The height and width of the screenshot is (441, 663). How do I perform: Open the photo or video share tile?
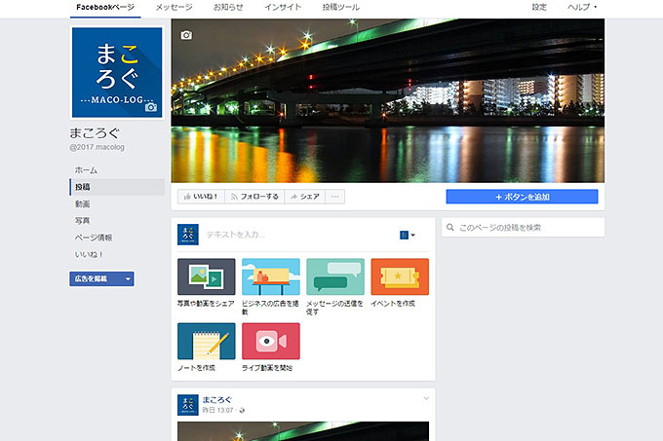(x=207, y=276)
